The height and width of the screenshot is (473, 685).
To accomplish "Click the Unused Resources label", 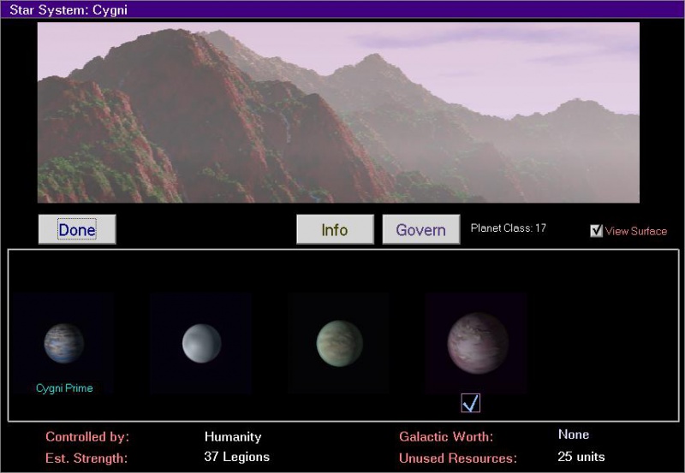I will [458, 458].
